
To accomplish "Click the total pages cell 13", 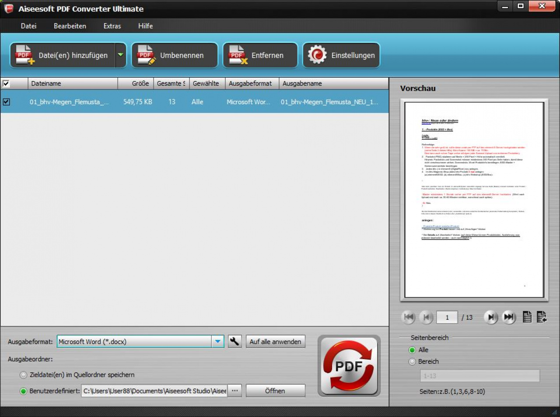I will 171,102.
